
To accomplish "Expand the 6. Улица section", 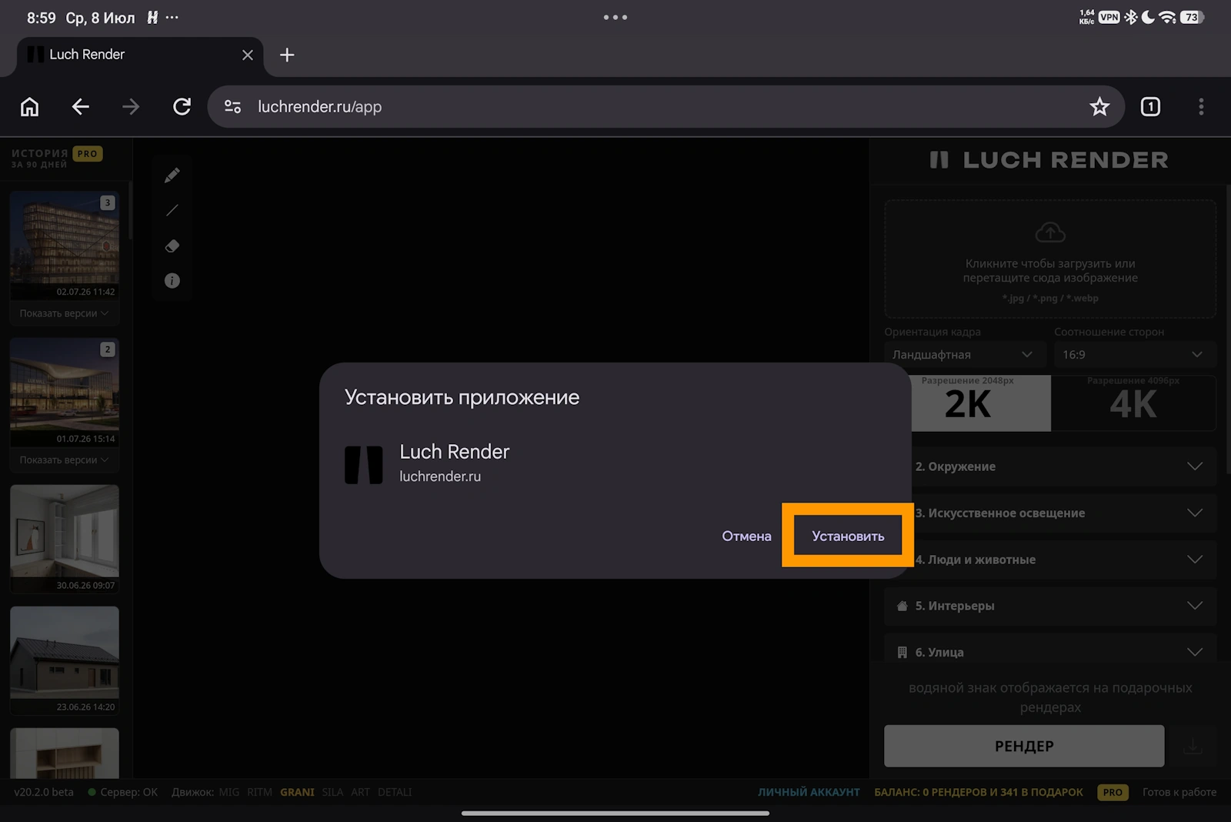I will (x=1050, y=652).
